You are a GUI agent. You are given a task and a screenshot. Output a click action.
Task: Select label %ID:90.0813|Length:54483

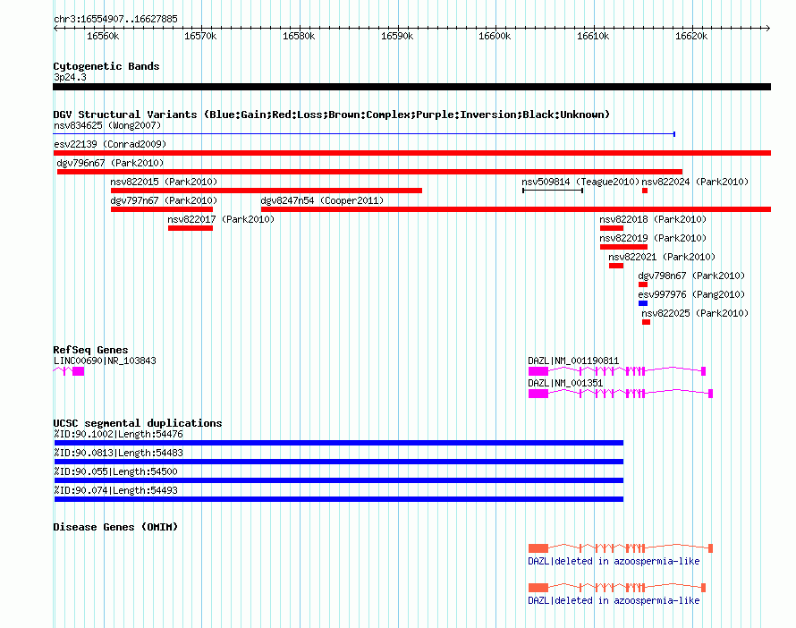pos(118,453)
